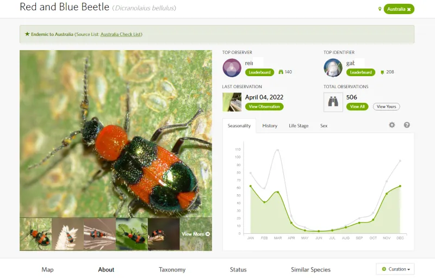Select the beetle on white flower thumbnail
This screenshot has height=278, width=435.
(x=67, y=234)
